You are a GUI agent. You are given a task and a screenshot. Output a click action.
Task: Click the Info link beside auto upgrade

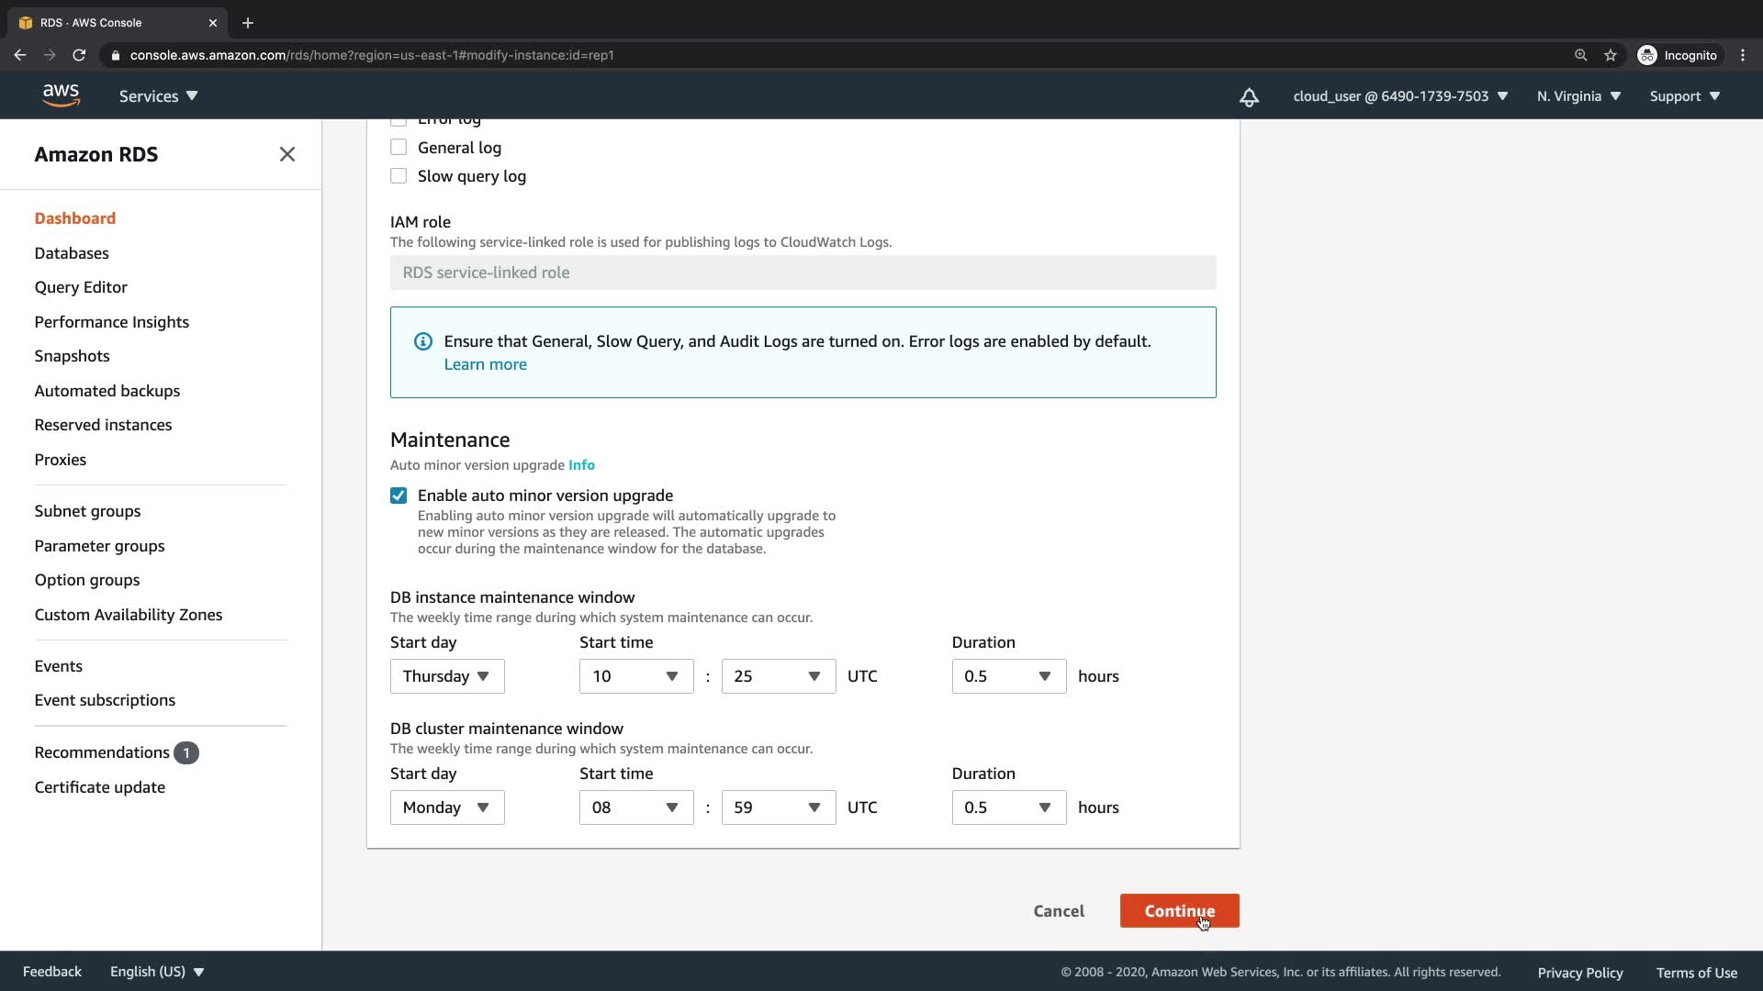[581, 465]
